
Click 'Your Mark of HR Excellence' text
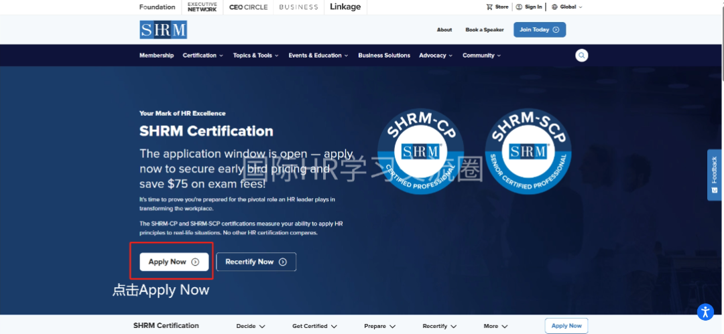[182, 113]
